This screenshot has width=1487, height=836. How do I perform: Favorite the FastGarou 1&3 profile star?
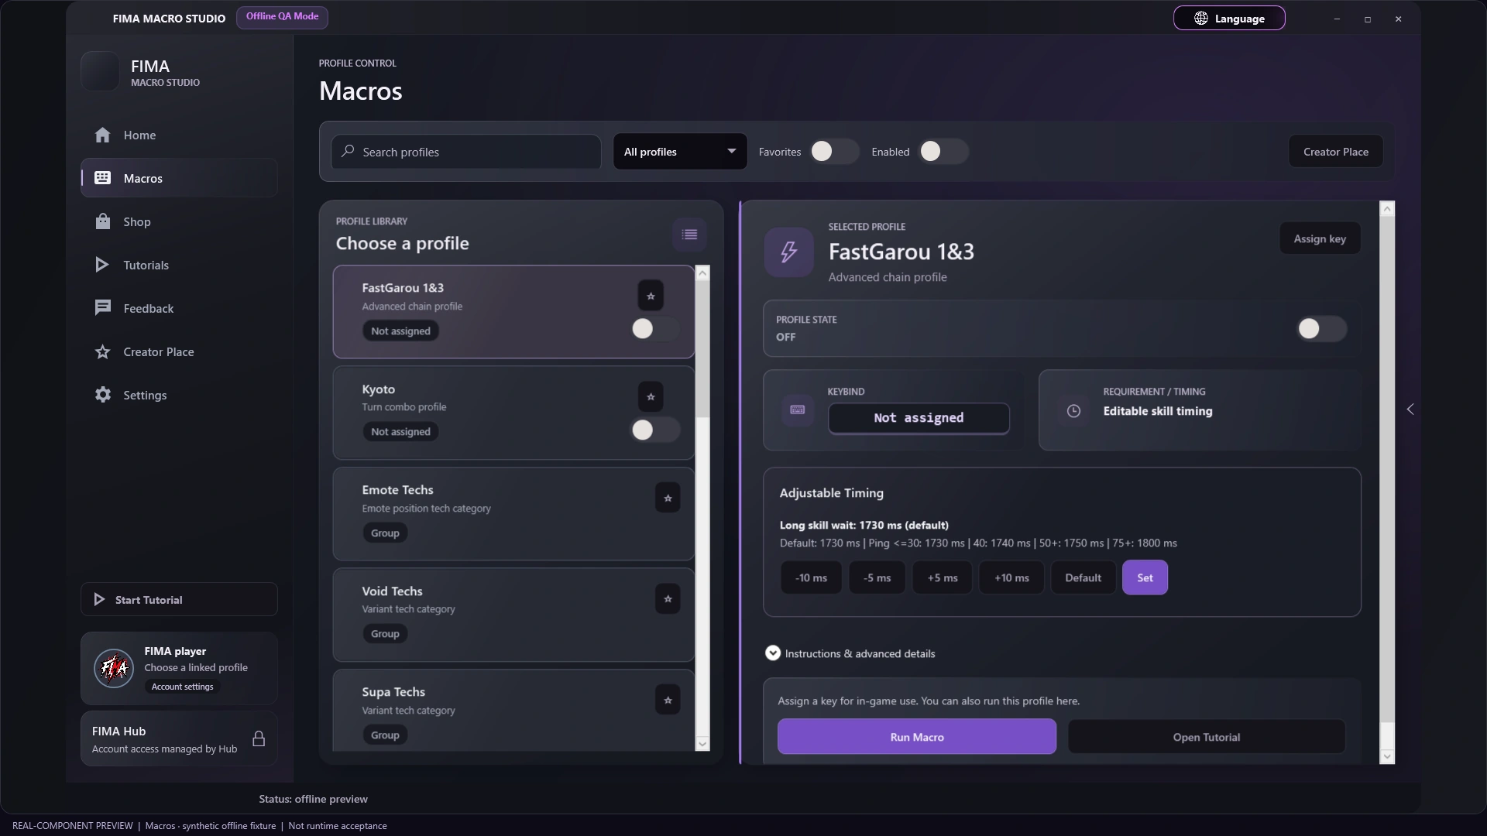651,296
